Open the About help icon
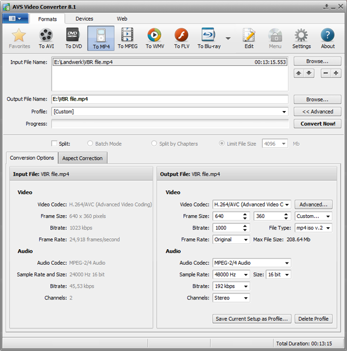This screenshot has width=347, height=351. pos(327,39)
